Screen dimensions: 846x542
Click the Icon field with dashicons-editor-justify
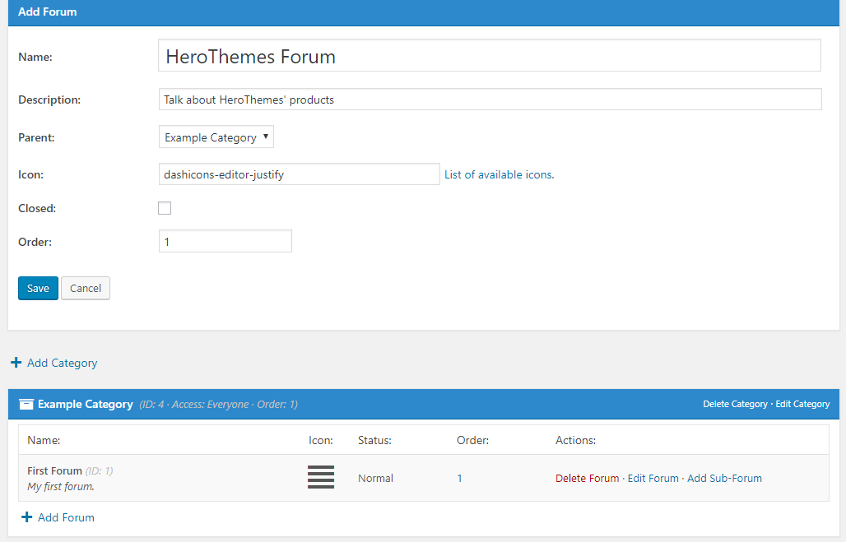click(300, 174)
